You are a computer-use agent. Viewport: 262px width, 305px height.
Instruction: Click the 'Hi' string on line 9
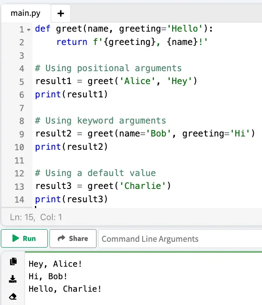coord(240,134)
